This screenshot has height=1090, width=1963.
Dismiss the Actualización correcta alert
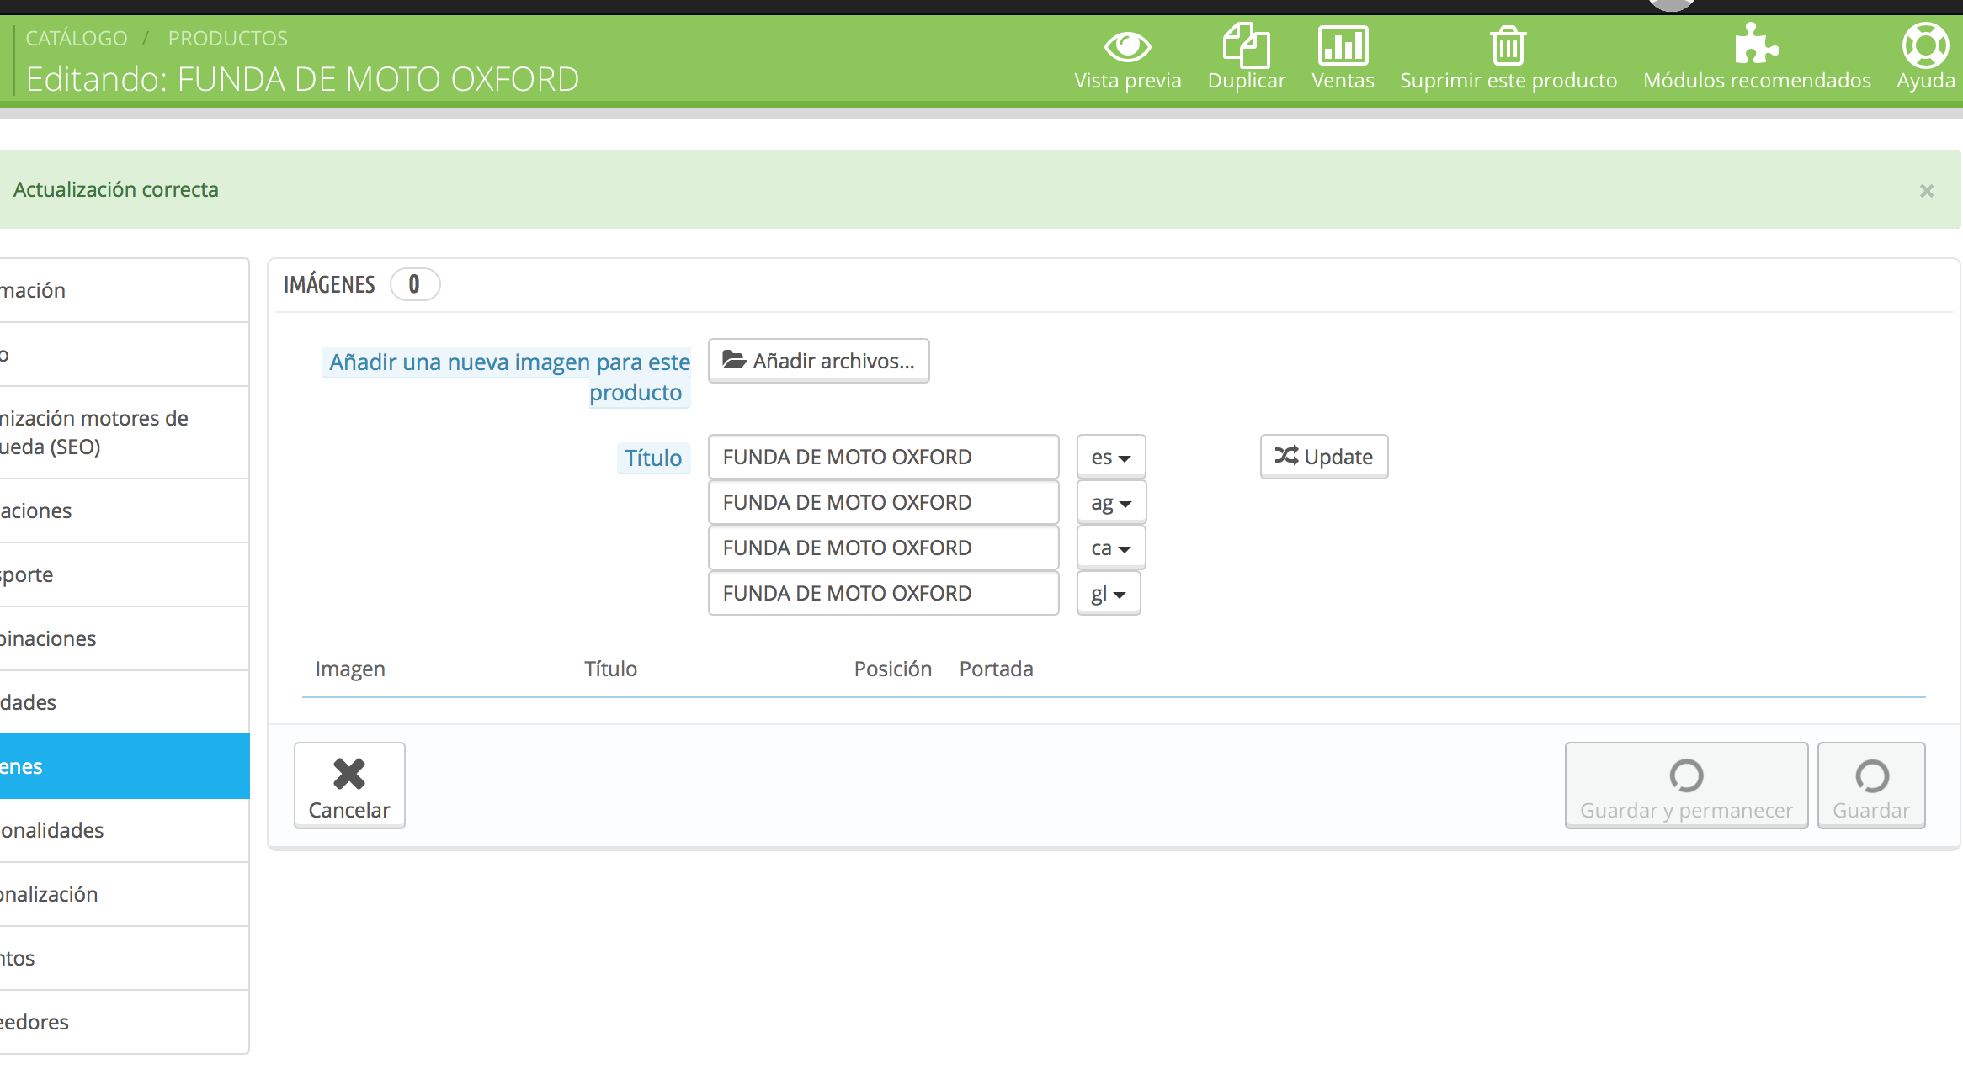tap(1926, 191)
